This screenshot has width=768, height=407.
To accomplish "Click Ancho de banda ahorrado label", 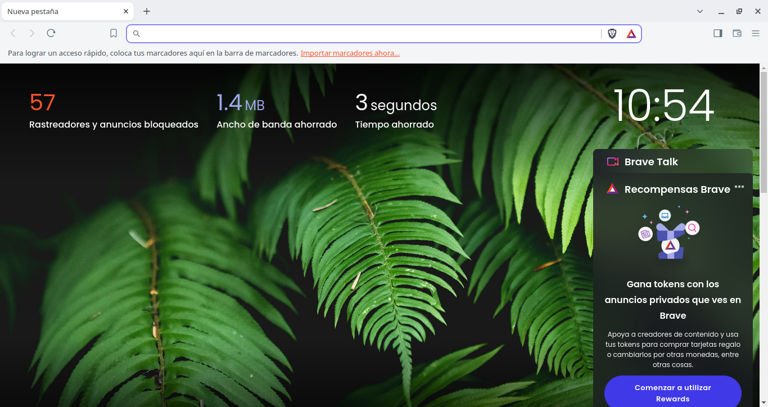I will click(277, 125).
